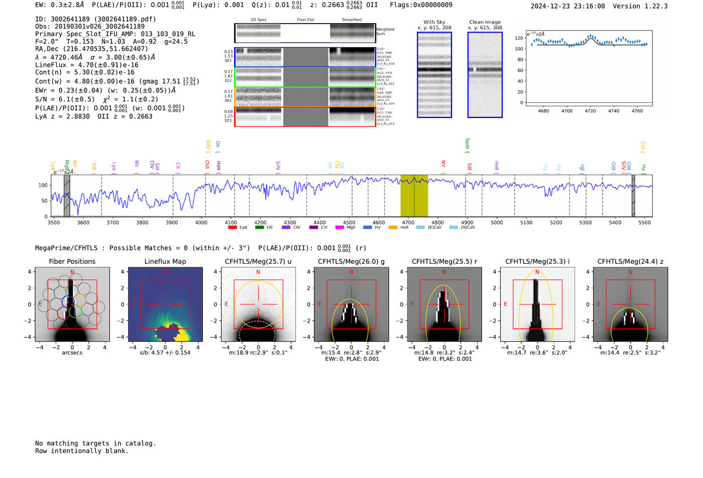Click the green fiber circle in Fiber Positions

click(x=75, y=311)
